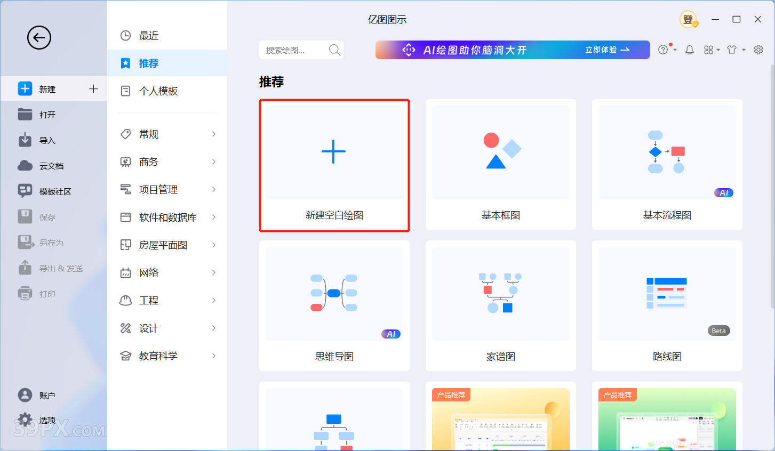Open the 思维导图 template card

click(334, 305)
